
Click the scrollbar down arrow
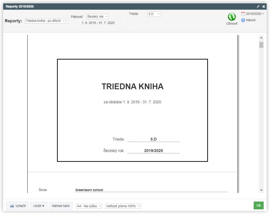click(261, 190)
